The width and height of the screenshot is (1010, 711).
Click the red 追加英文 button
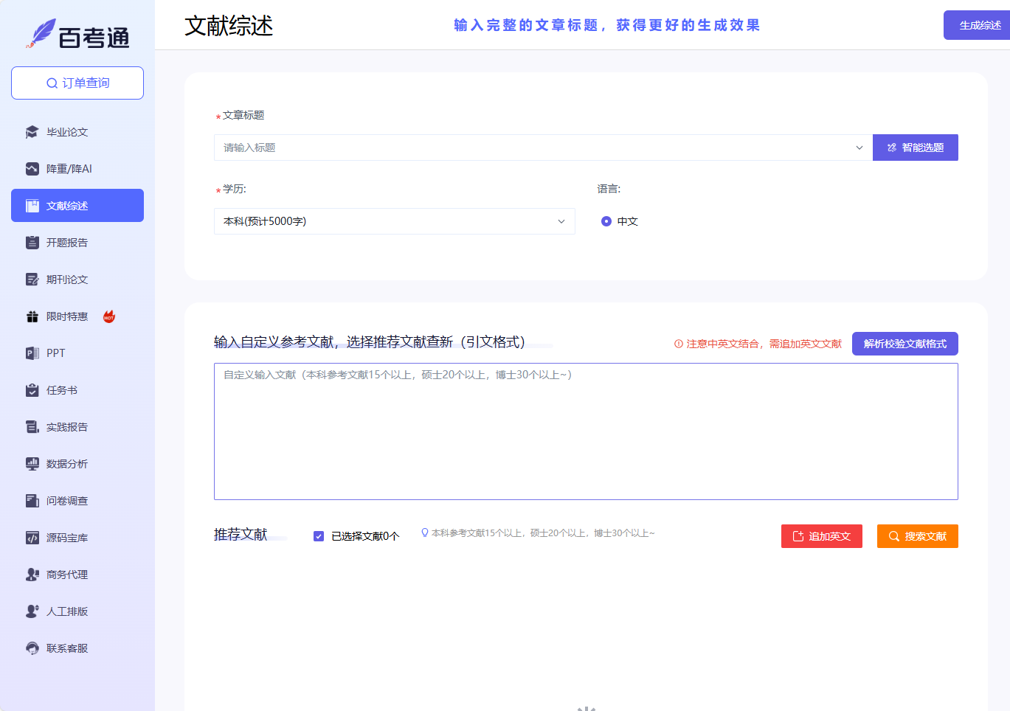pyautogui.click(x=821, y=536)
